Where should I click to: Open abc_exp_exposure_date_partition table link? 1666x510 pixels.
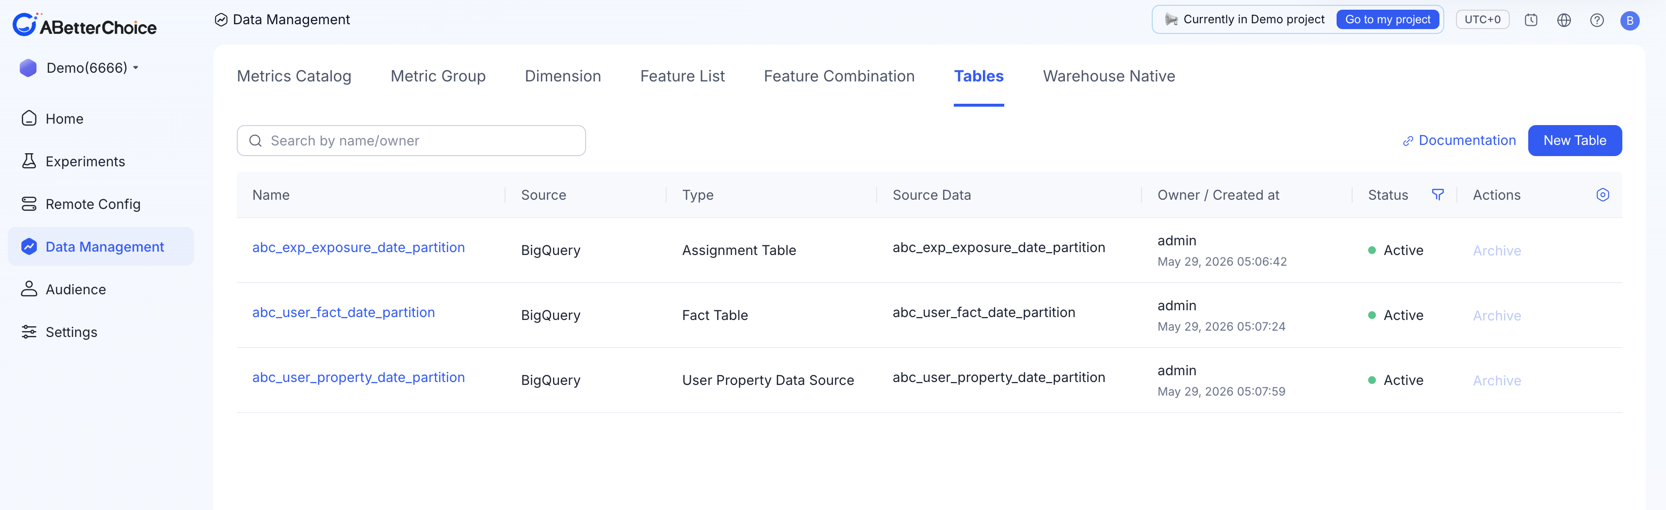(359, 248)
